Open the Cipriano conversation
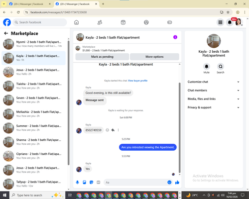This screenshot has width=249, height=199. (33, 156)
